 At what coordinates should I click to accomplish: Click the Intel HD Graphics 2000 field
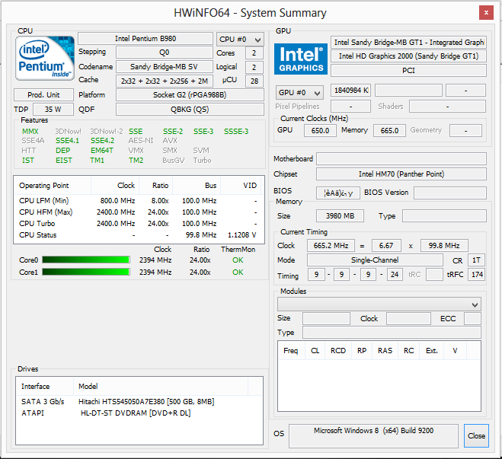[x=408, y=56]
